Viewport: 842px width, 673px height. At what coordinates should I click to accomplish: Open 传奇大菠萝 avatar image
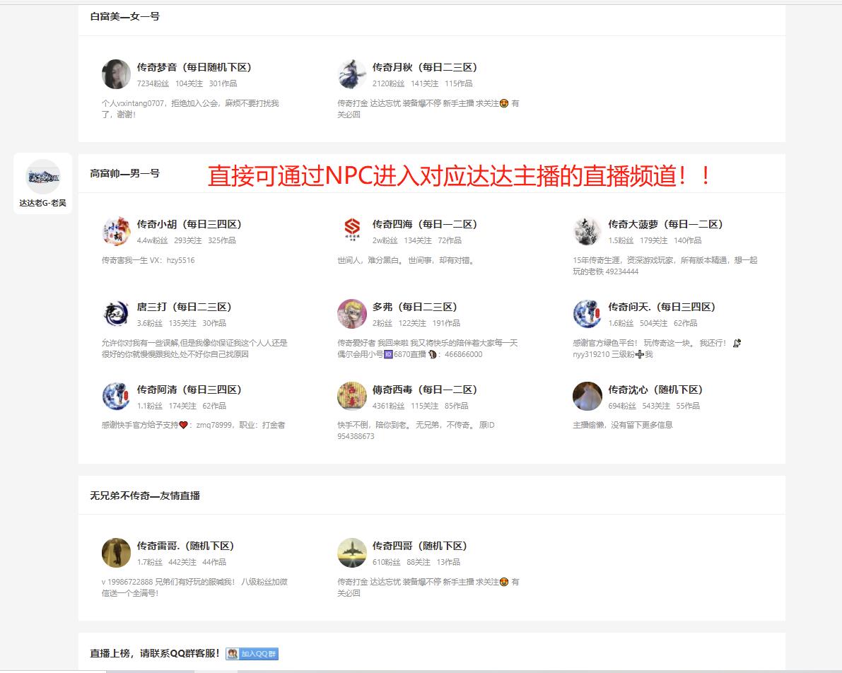[587, 231]
